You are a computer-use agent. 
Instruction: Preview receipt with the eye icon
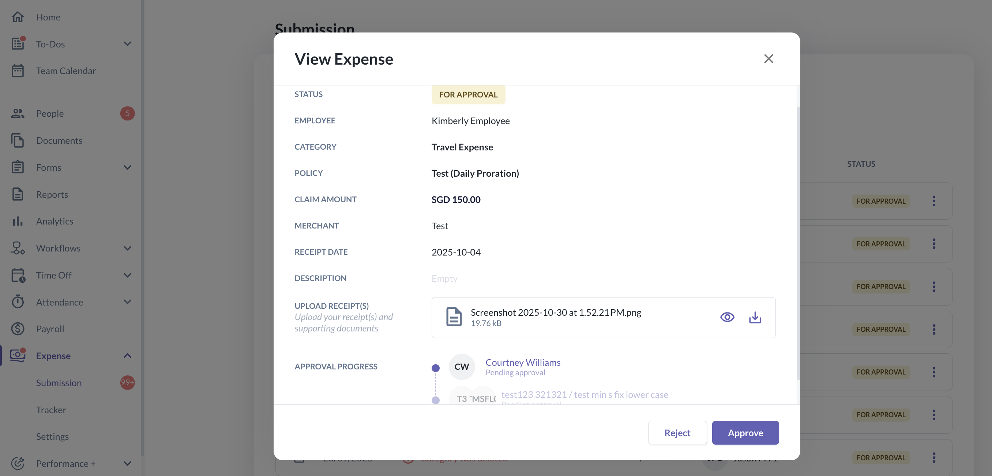[x=727, y=317]
